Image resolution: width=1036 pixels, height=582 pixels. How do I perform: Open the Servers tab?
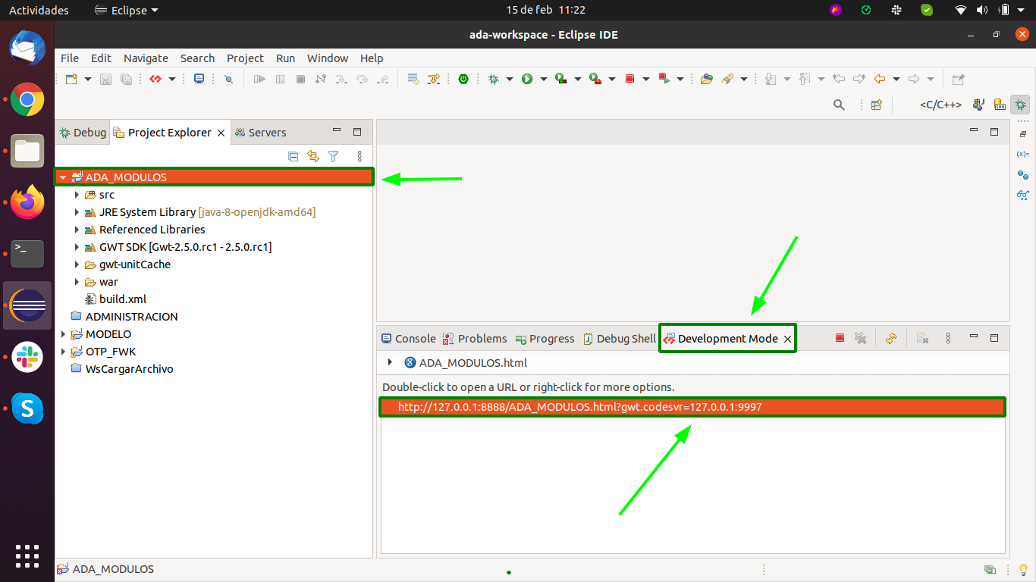click(260, 133)
